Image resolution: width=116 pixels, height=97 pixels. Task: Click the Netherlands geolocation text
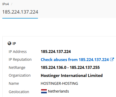point(59,91)
